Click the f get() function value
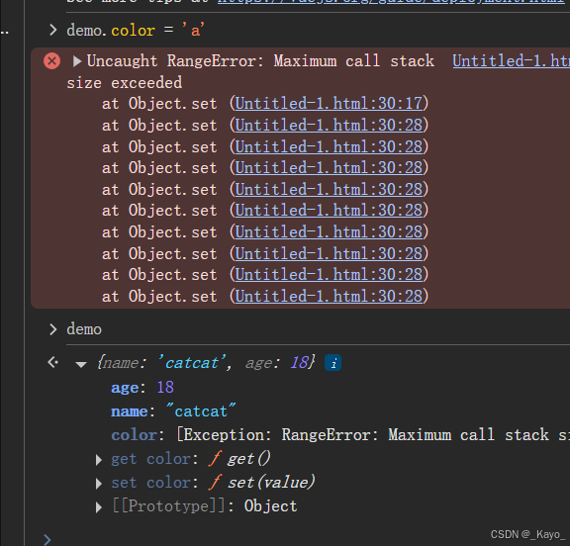570x546 pixels. coord(239,459)
